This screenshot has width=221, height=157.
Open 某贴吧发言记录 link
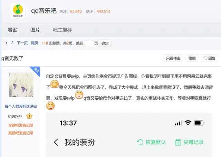21,133
